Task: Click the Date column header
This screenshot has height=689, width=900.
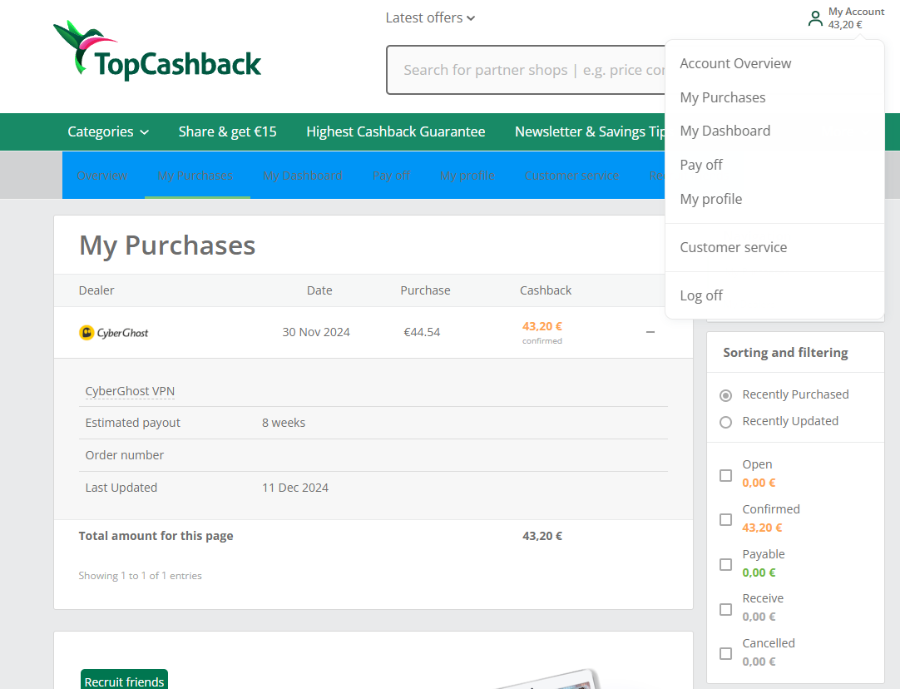Action: click(x=319, y=290)
